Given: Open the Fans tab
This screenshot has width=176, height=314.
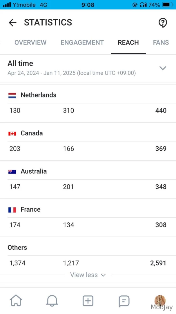Looking at the screenshot, I should click(x=161, y=42).
